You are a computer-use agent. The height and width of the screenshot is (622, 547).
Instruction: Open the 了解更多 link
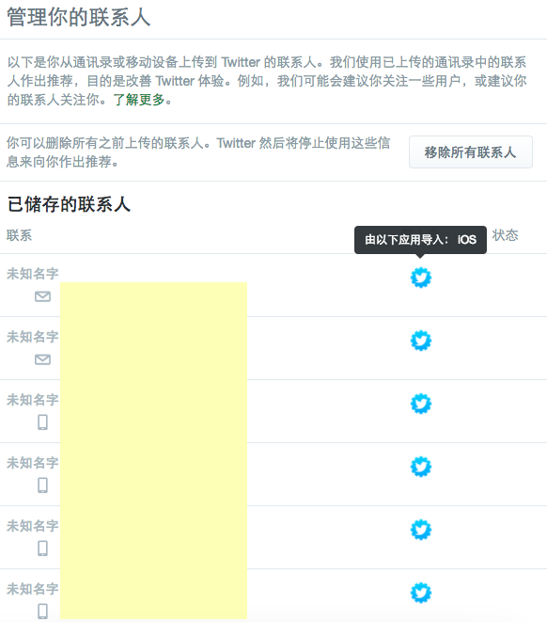point(139,100)
